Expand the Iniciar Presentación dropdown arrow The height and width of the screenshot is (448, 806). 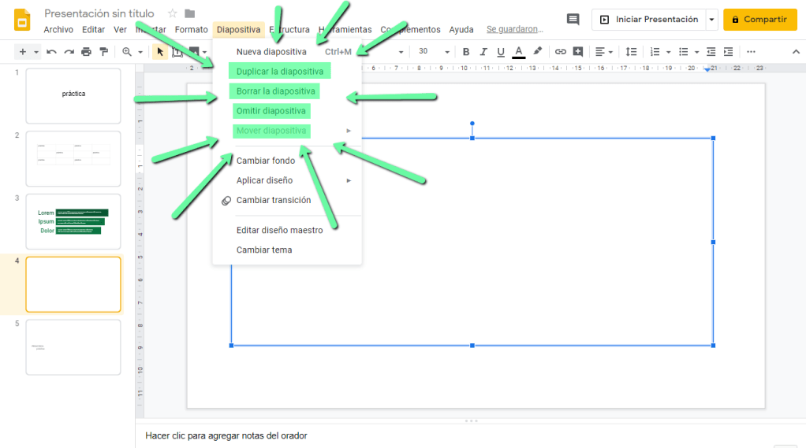click(712, 20)
